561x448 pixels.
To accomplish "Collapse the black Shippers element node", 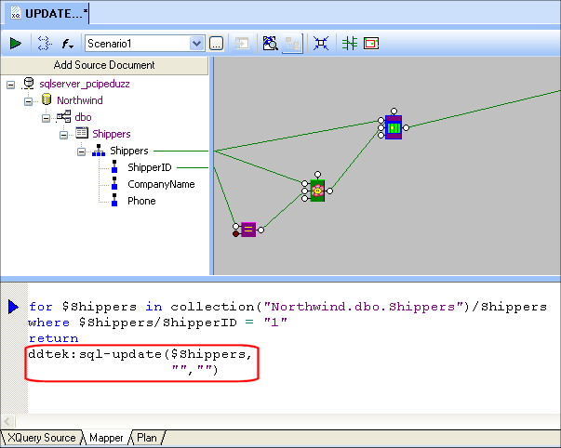I will pos(81,152).
